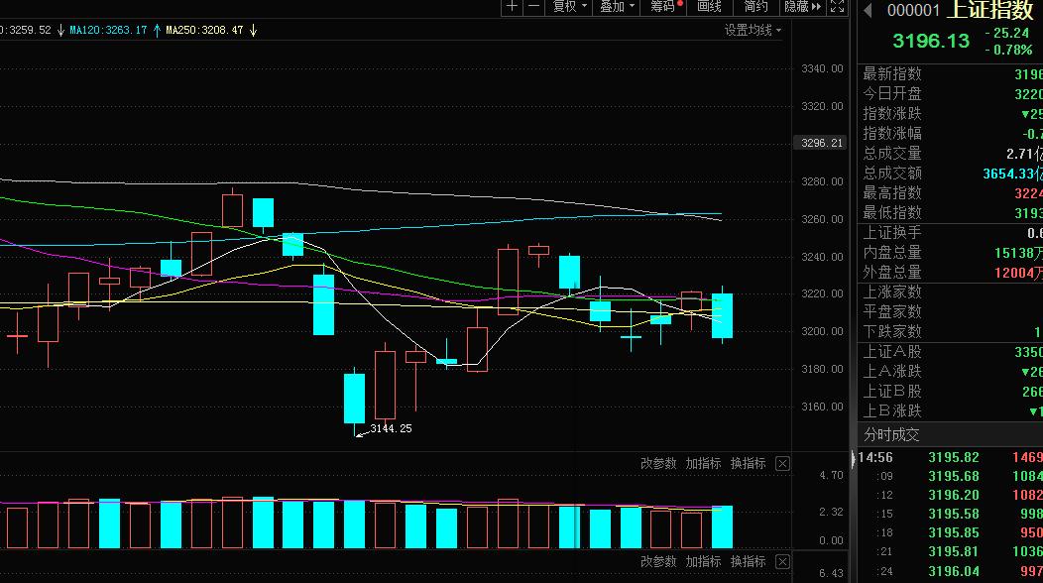Open the 分时成交 section header
The width and height of the screenshot is (1043, 583).
click(x=953, y=434)
